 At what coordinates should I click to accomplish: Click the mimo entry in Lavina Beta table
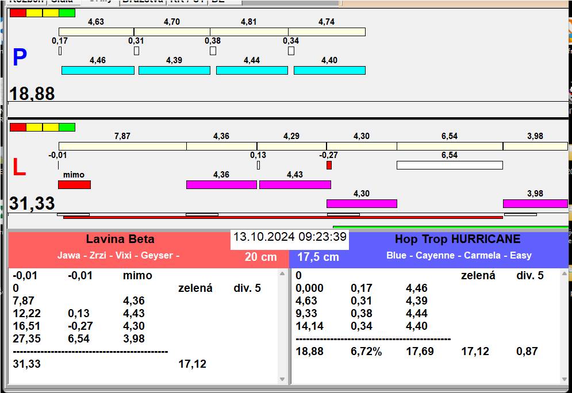point(137,276)
